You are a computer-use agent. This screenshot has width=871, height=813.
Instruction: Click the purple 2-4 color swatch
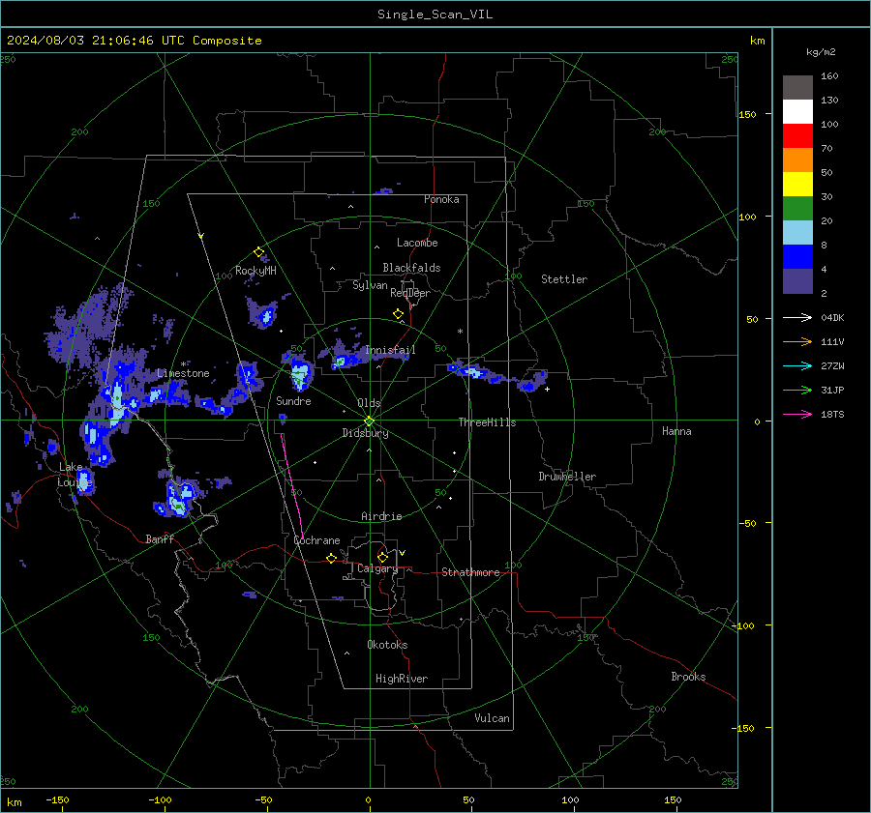click(x=797, y=281)
